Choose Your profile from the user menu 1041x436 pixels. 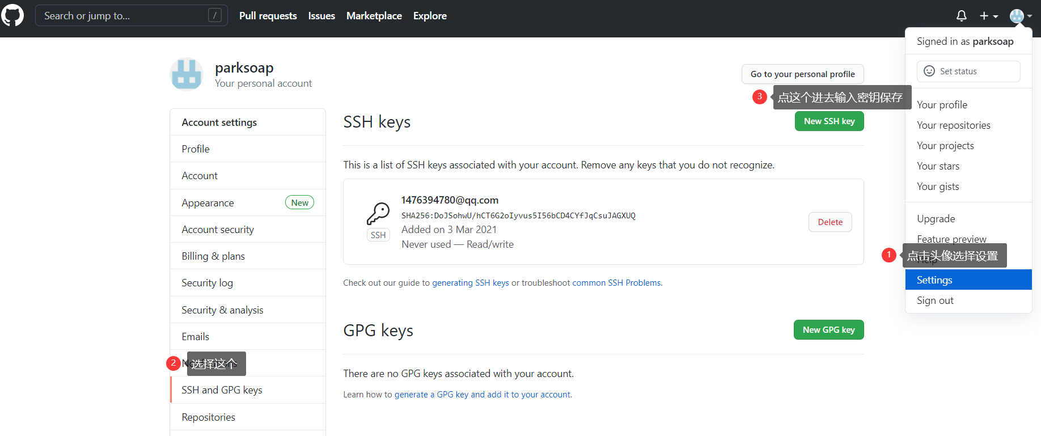click(x=968, y=105)
